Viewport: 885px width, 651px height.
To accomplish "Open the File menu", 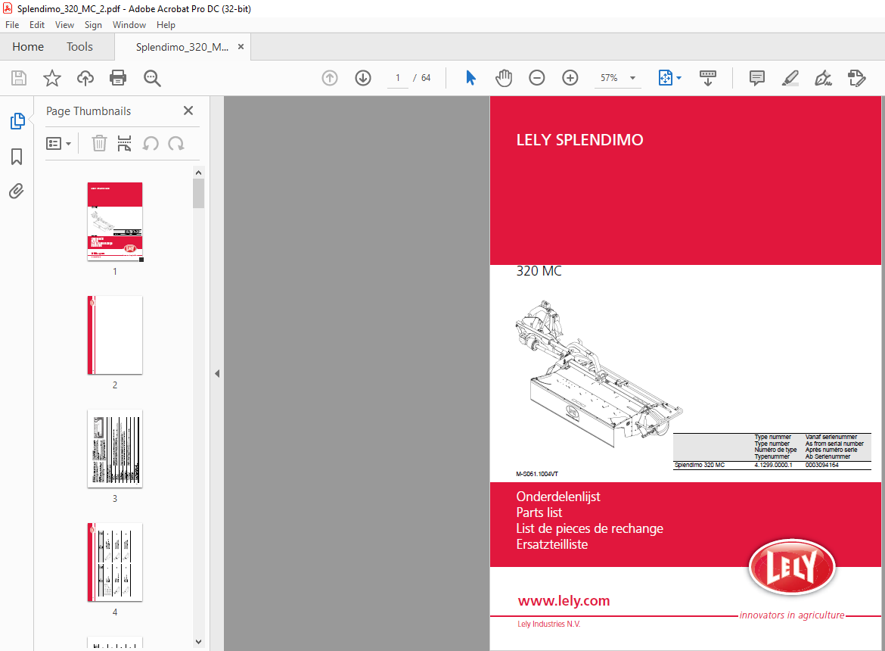I will pyautogui.click(x=12, y=25).
